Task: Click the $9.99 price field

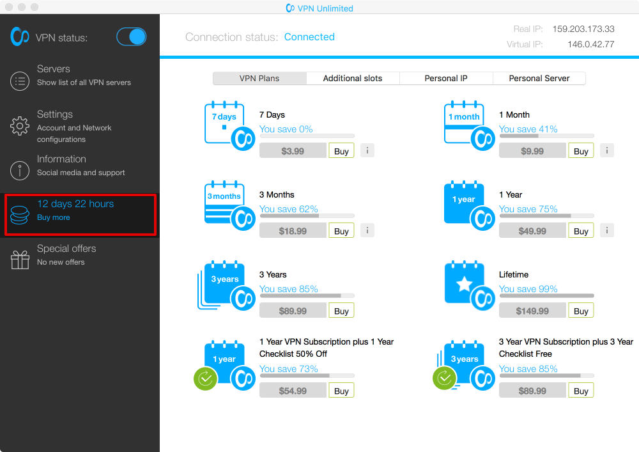Action: 533,151
